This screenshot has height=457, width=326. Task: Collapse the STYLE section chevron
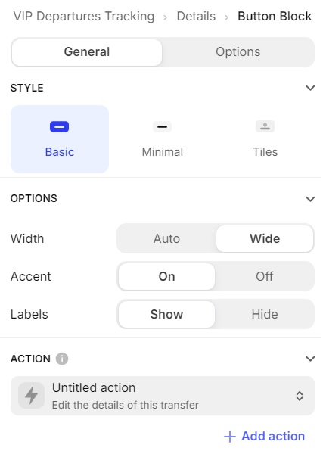click(x=310, y=88)
